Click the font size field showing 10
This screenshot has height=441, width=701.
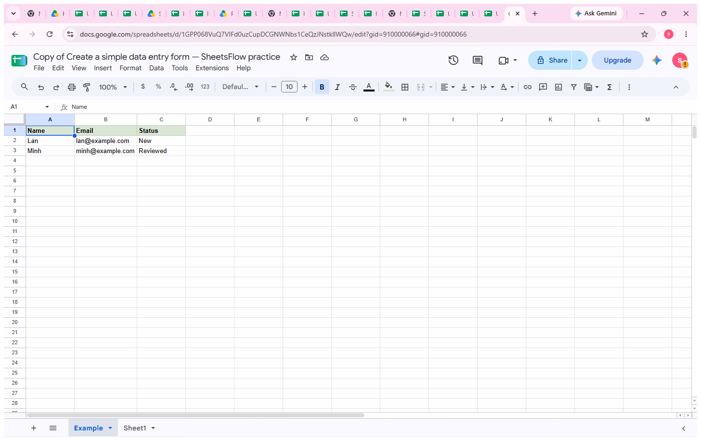pyautogui.click(x=289, y=87)
